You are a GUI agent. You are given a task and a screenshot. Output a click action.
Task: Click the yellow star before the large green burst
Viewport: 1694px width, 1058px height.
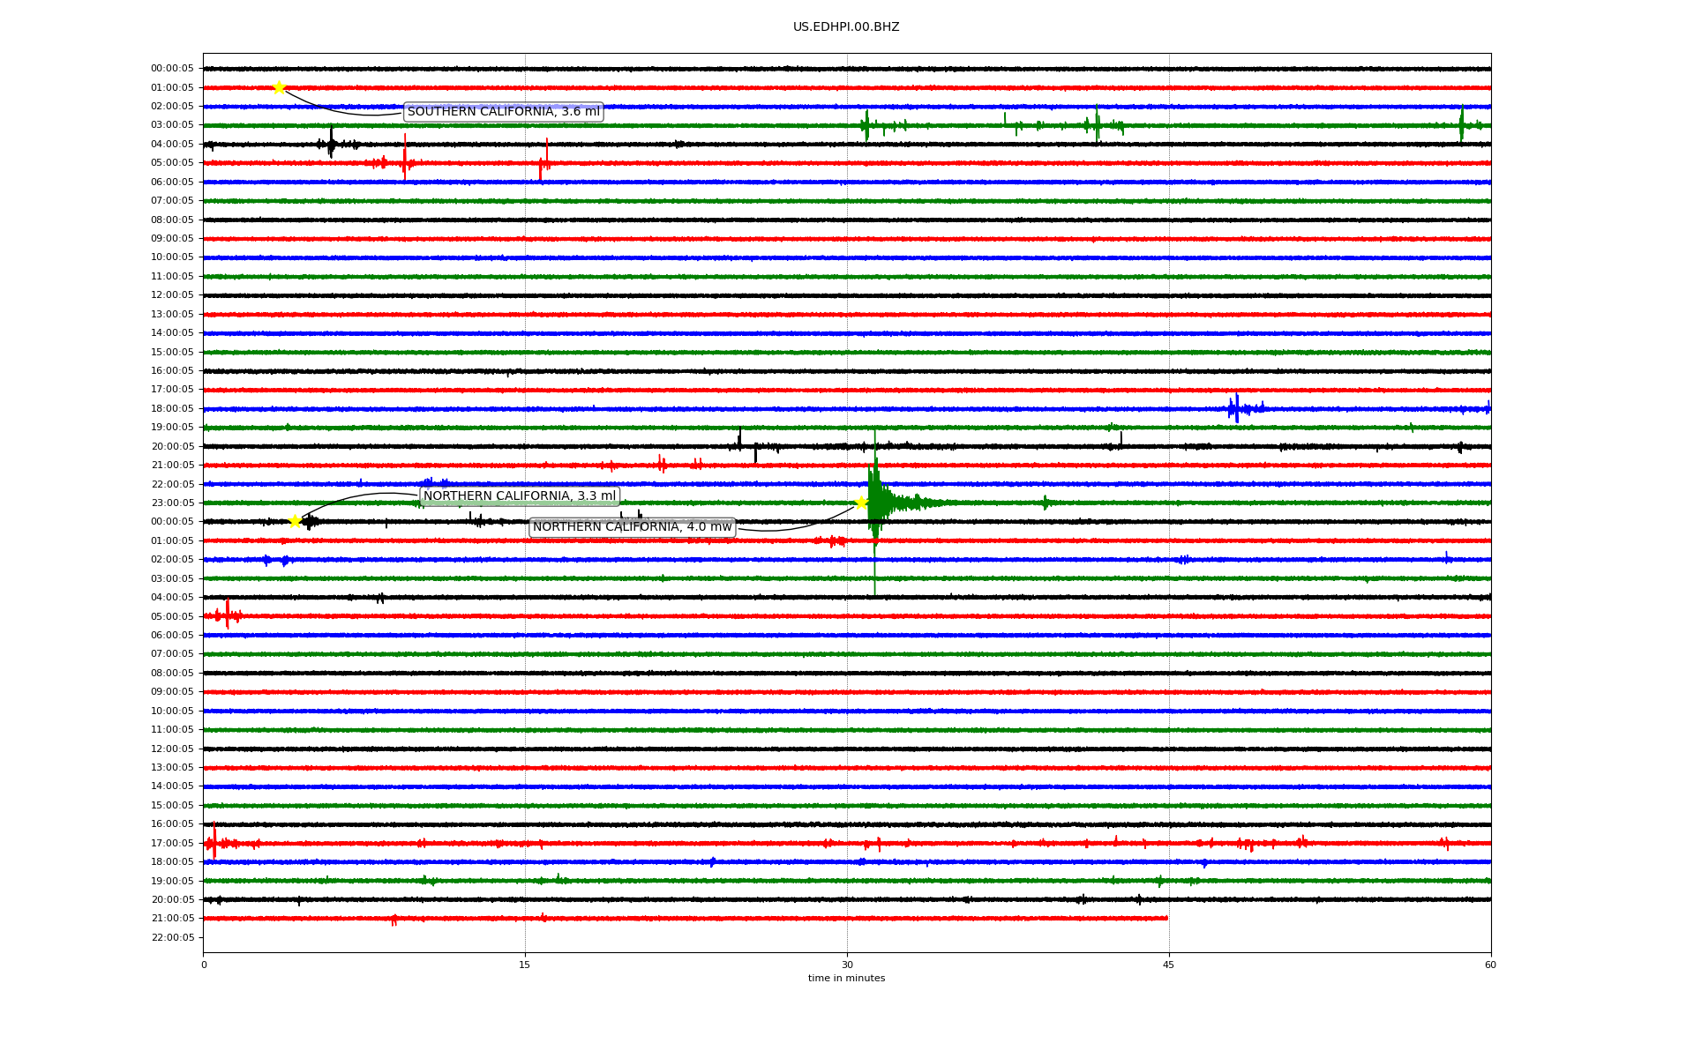click(x=861, y=503)
